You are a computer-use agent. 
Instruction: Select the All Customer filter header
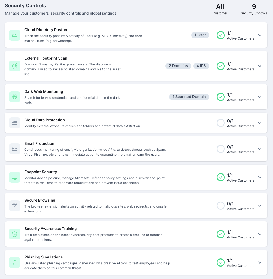click(220, 9)
